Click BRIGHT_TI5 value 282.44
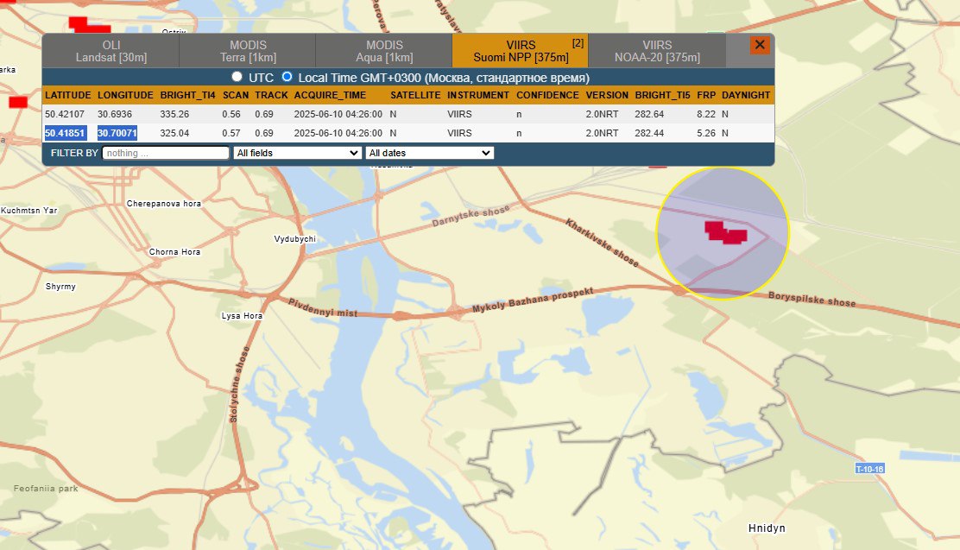The image size is (960, 550). click(649, 133)
